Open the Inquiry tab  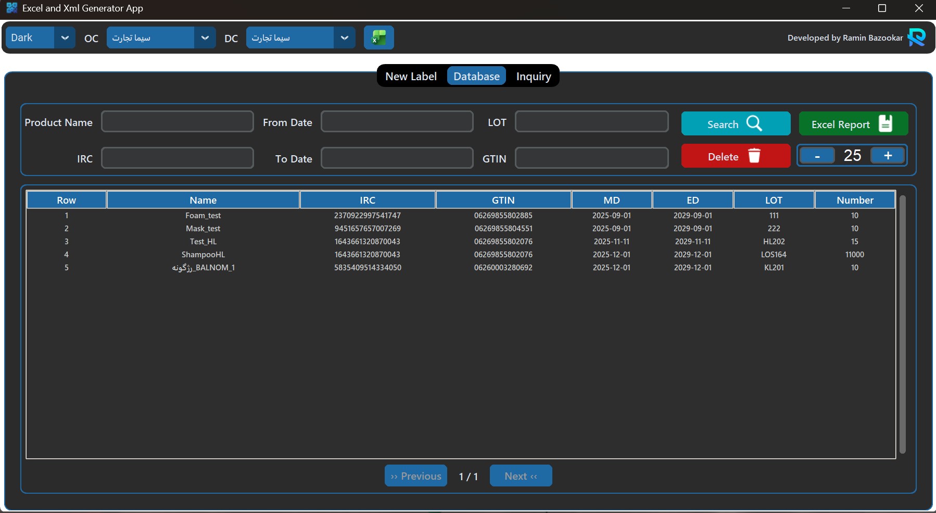(x=533, y=76)
